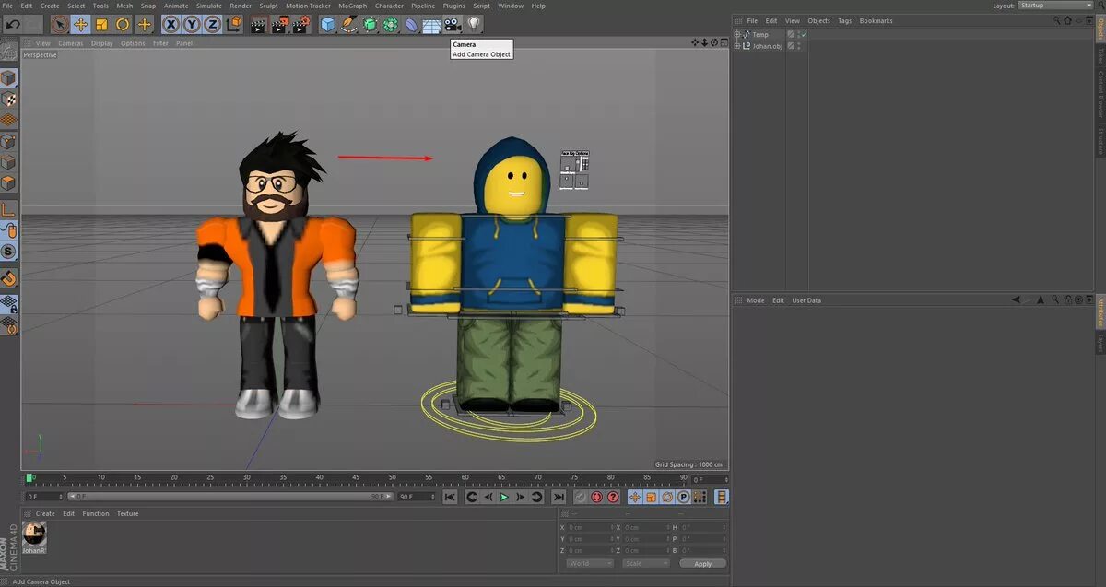Click the magnet tool in left sidebar

[x=8, y=277]
